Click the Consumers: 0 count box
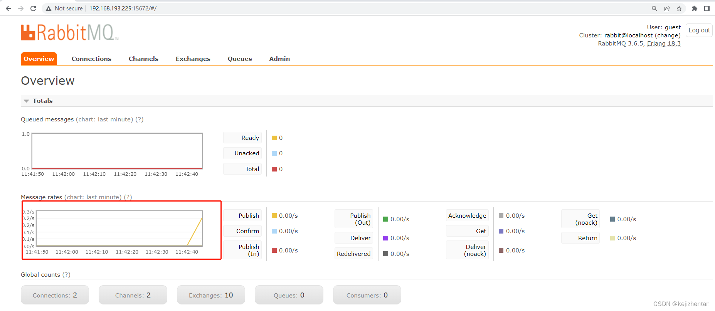Screen dimensions: 715x311 pyautogui.click(x=367, y=295)
